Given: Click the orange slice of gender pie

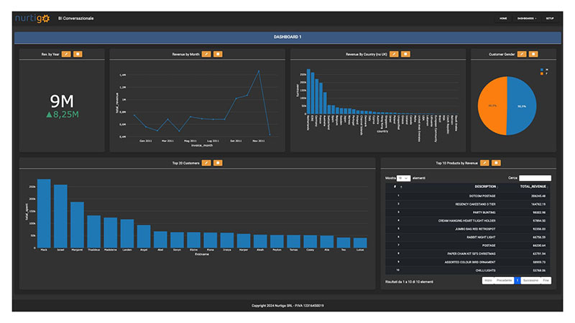Looking at the screenshot, I should [x=492, y=106].
